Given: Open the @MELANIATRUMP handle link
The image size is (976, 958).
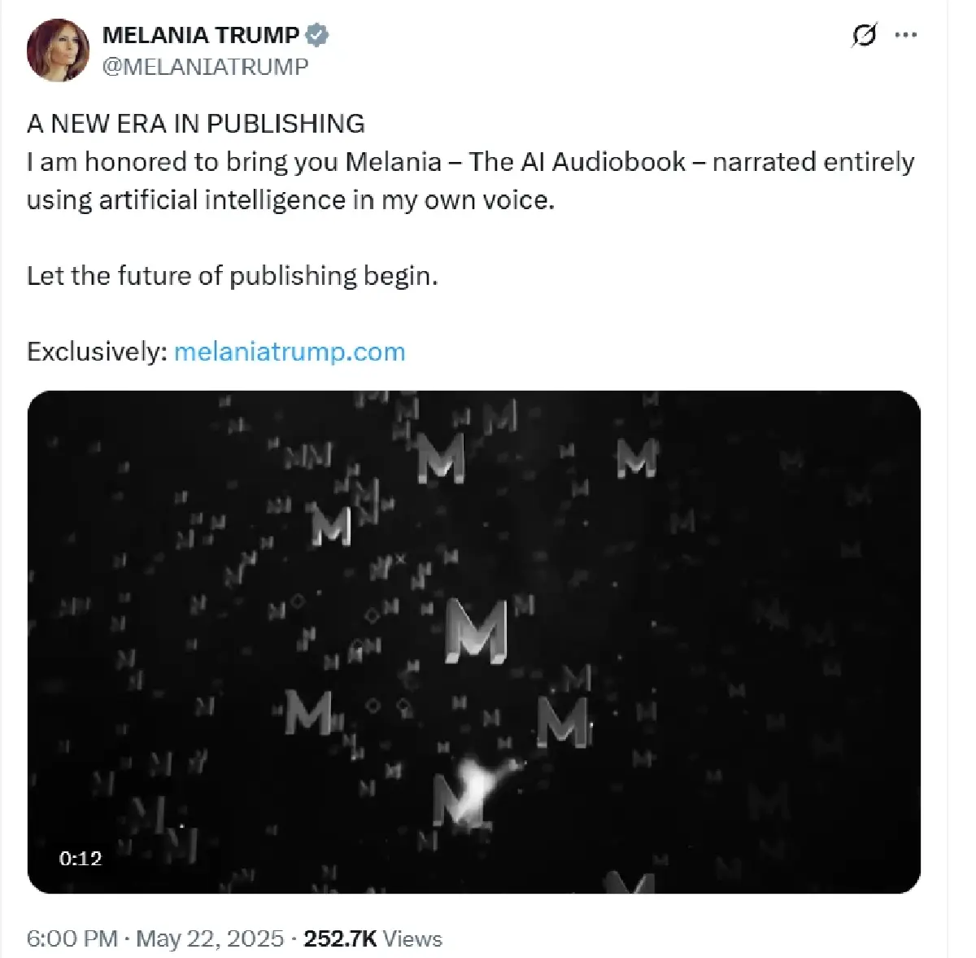Looking at the screenshot, I should pos(205,67).
